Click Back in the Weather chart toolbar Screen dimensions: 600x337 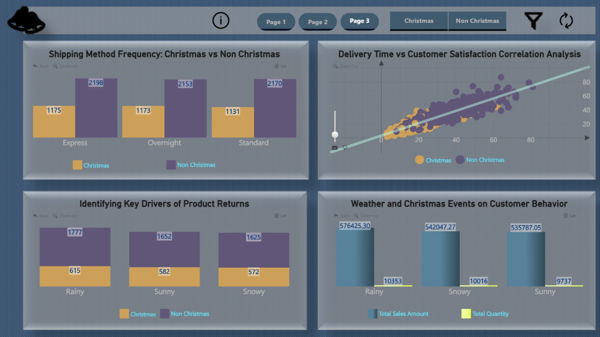coord(342,216)
